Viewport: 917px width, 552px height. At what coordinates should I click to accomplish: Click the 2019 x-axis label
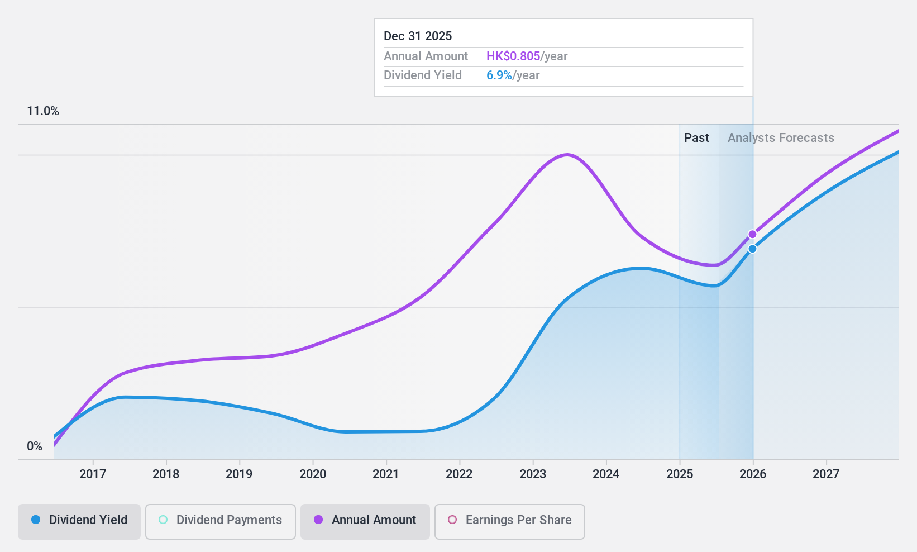pyautogui.click(x=239, y=474)
